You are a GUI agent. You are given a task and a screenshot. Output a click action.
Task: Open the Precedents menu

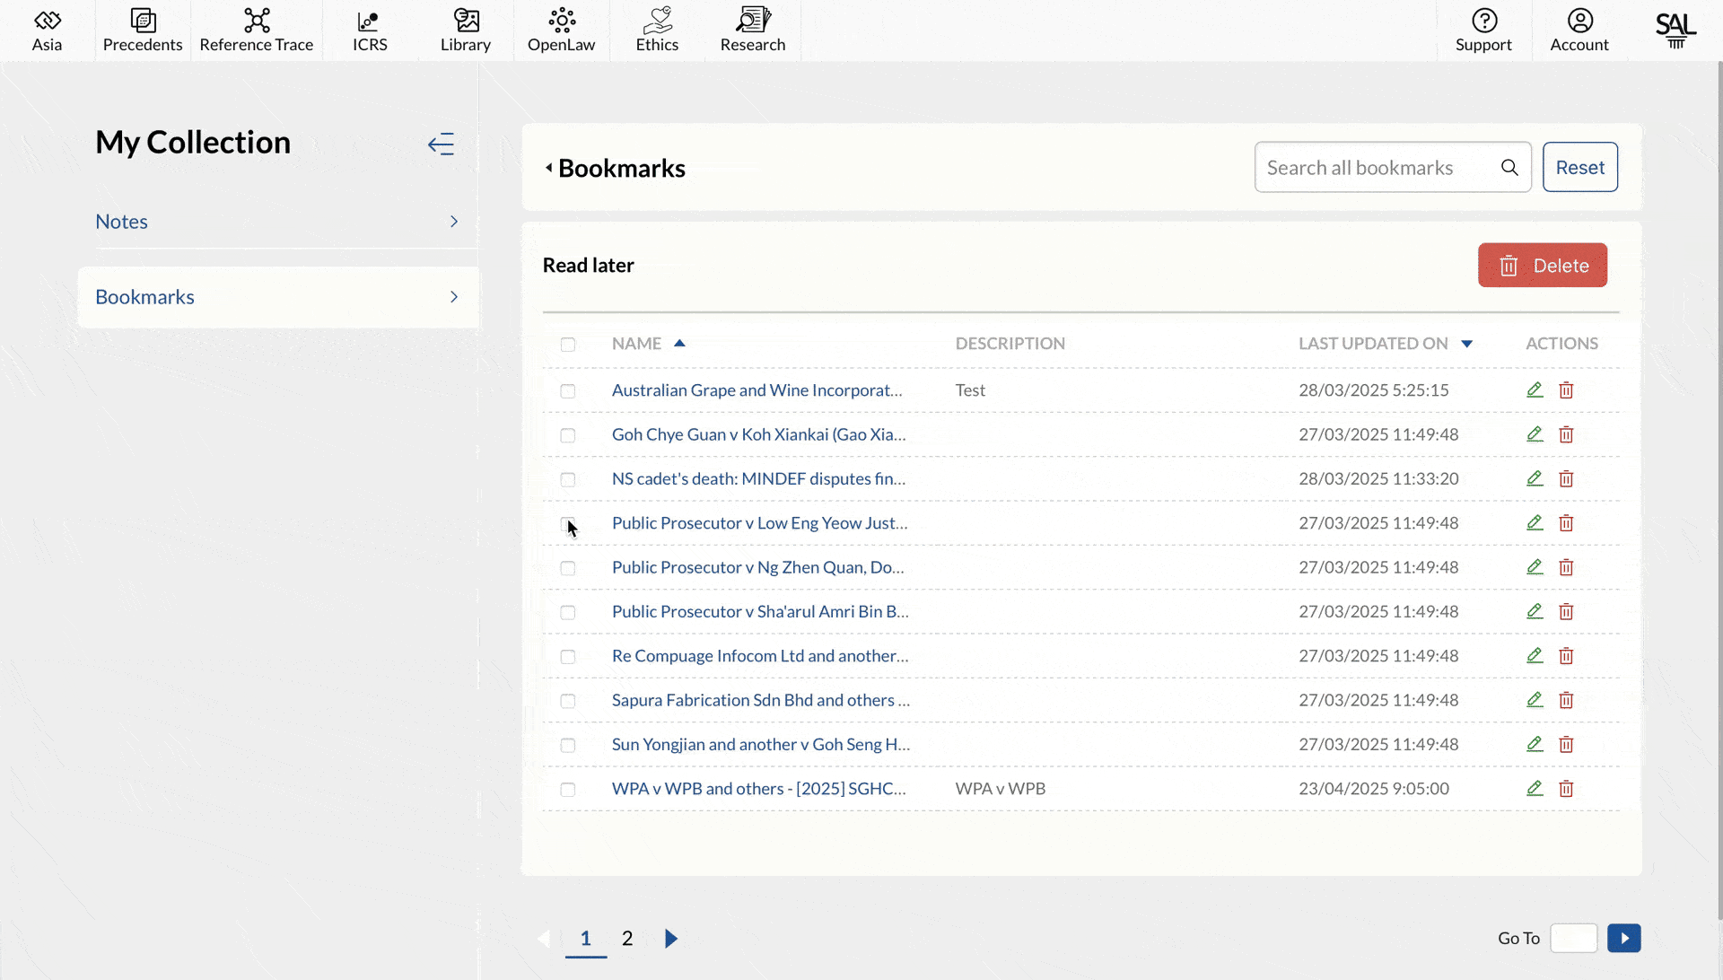[x=143, y=31]
